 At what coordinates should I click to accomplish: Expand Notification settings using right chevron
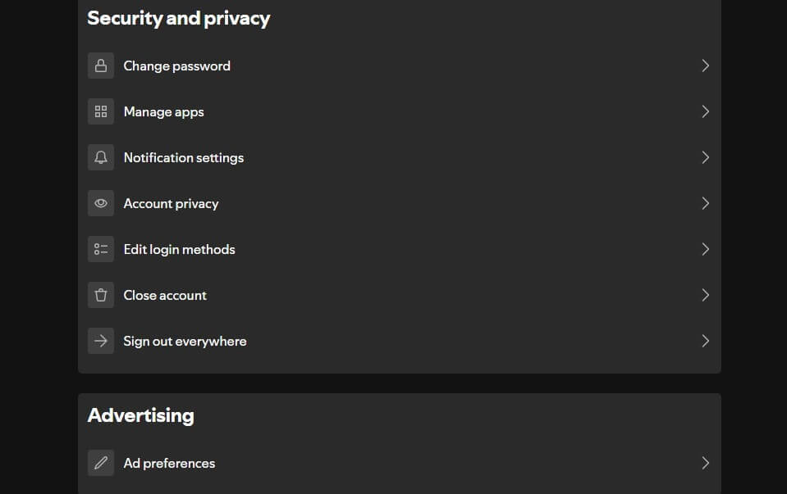point(705,157)
